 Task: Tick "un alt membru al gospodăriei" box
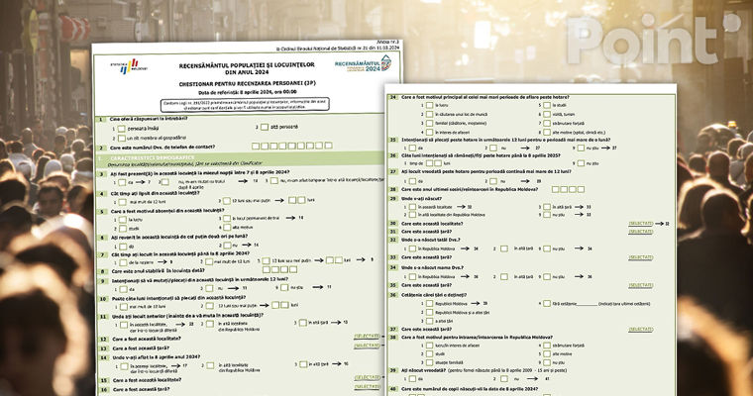point(119,137)
